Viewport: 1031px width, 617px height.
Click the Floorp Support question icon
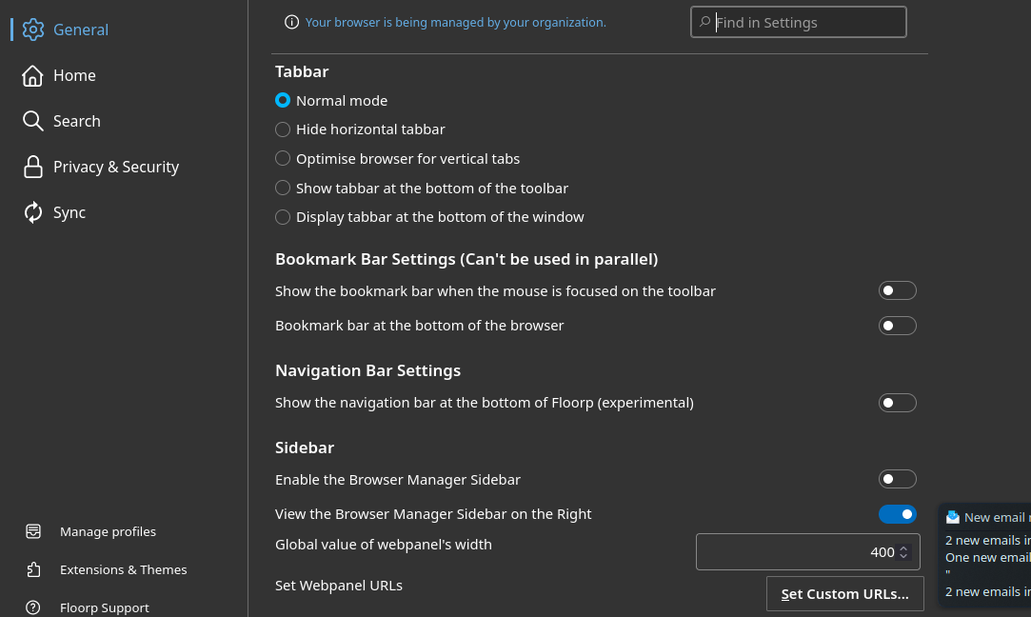[33, 607]
